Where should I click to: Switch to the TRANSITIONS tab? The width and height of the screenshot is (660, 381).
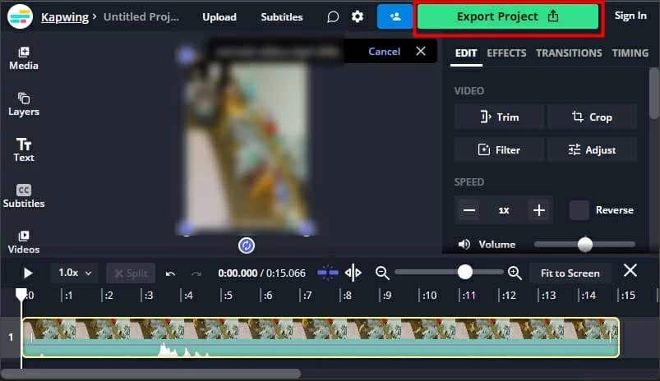(569, 53)
